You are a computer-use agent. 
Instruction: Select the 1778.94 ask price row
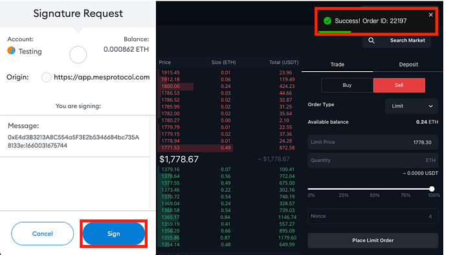pyautogui.click(x=229, y=141)
